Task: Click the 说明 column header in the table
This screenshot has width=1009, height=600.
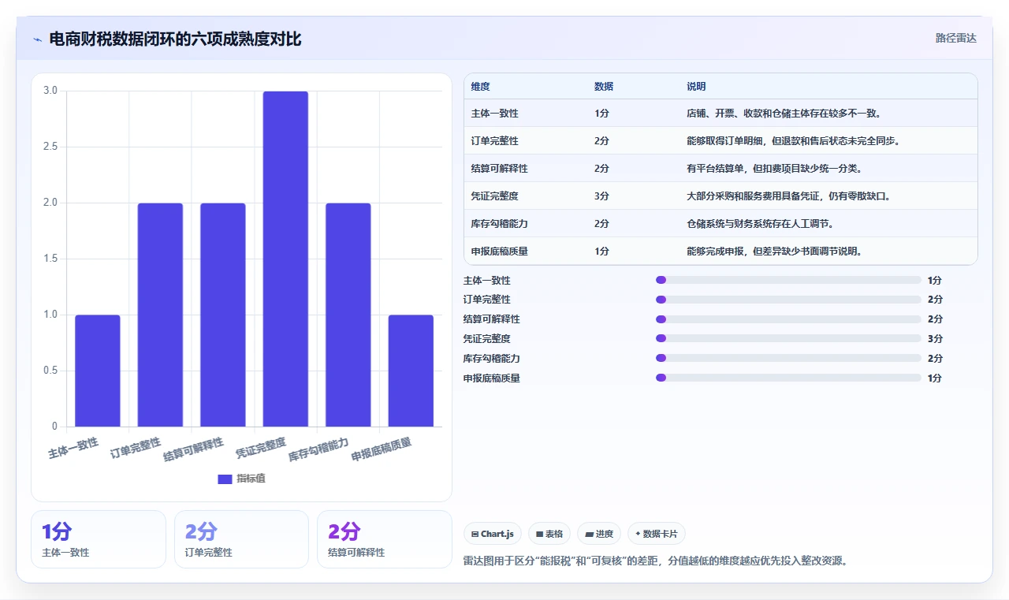Action: click(x=696, y=87)
